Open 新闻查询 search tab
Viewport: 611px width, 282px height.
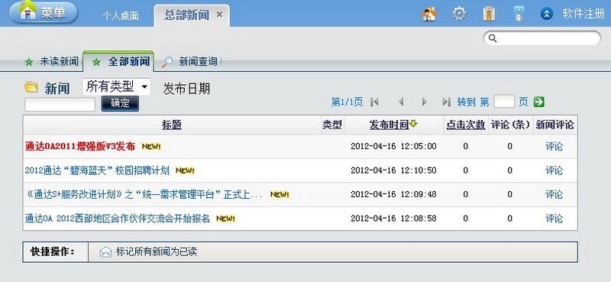(x=190, y=62)
